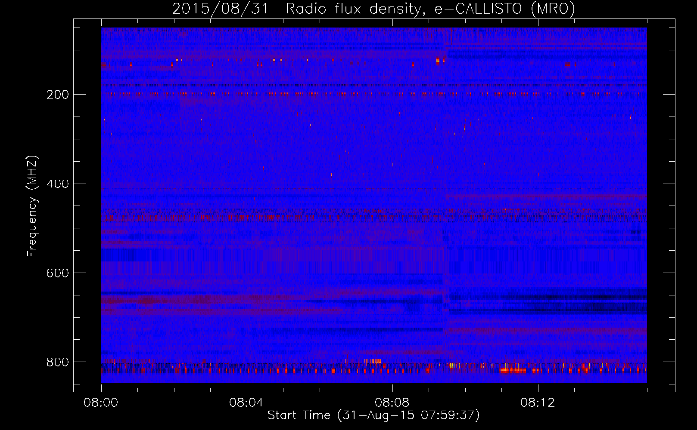Select the 800 frequency tick label

[58, 362]
